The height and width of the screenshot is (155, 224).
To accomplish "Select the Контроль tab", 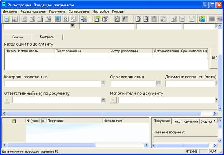I will pos(47,37).
